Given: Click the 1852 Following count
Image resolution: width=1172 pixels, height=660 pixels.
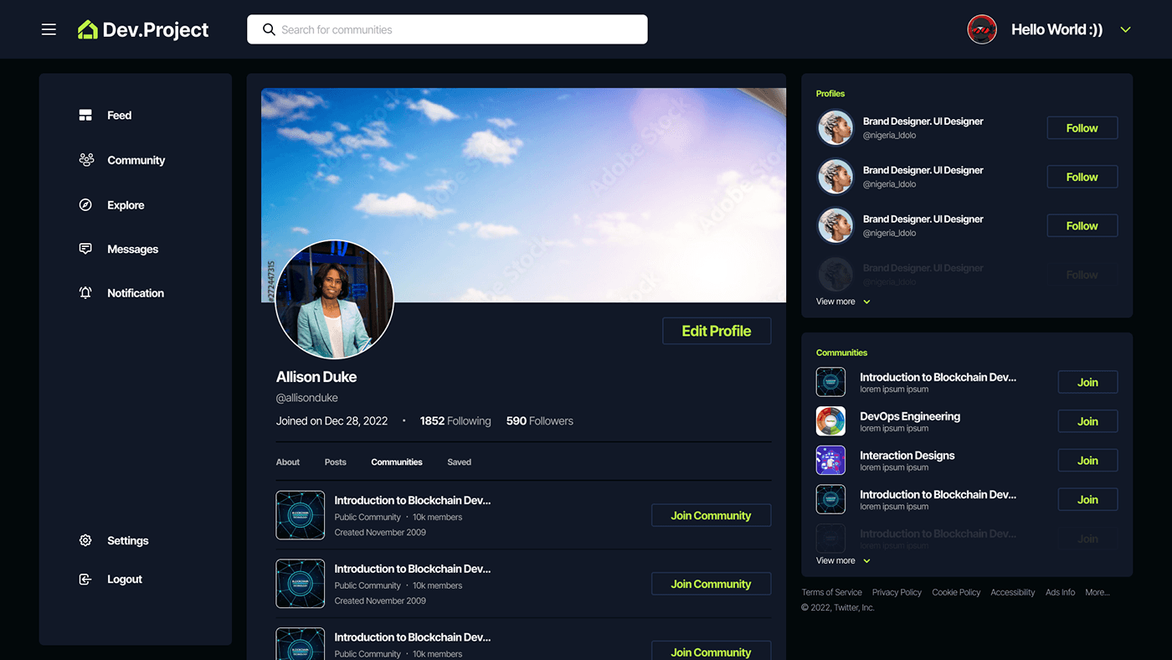Looking at the screenshot, I should click(455, 420).
